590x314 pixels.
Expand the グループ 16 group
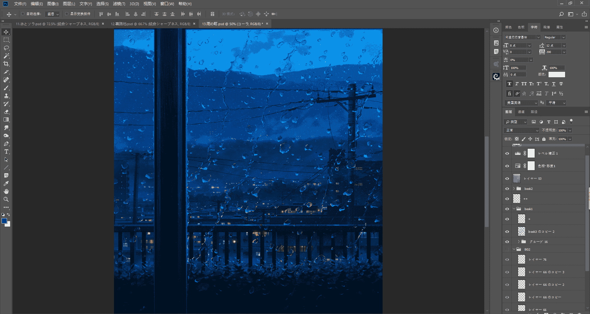click(519, 242)
